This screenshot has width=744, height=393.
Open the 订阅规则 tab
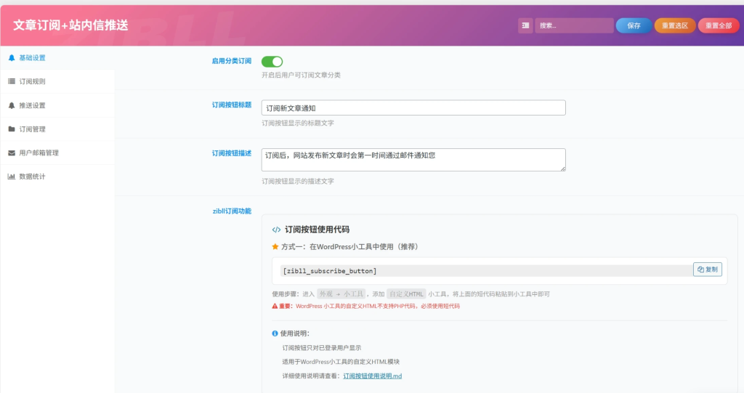57,81
